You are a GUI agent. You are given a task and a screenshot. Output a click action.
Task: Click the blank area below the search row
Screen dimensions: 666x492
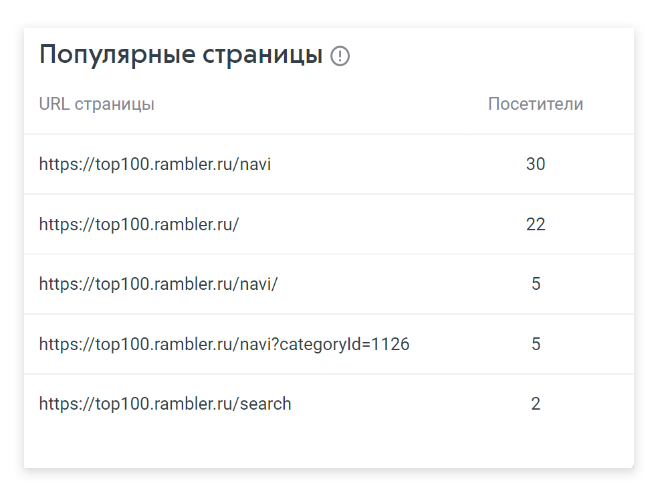tap(328, 445)
